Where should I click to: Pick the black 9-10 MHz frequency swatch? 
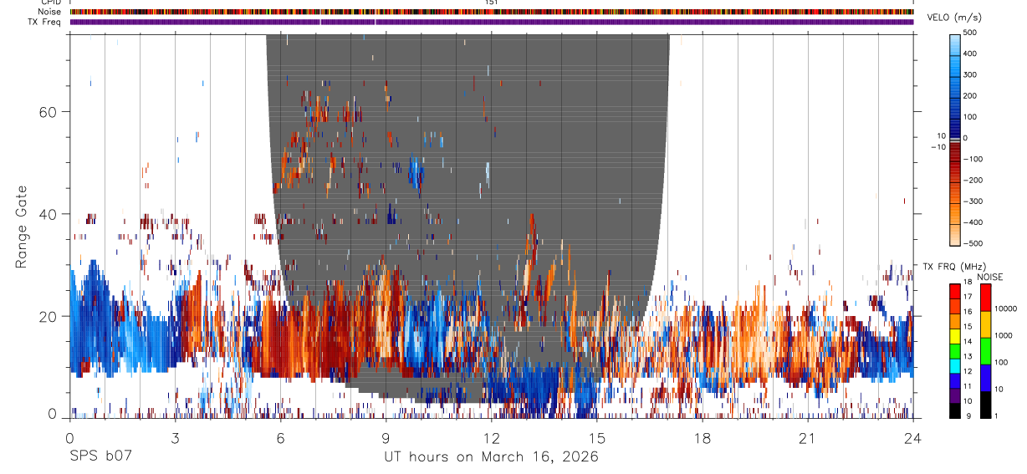click(x=955, y=409)
